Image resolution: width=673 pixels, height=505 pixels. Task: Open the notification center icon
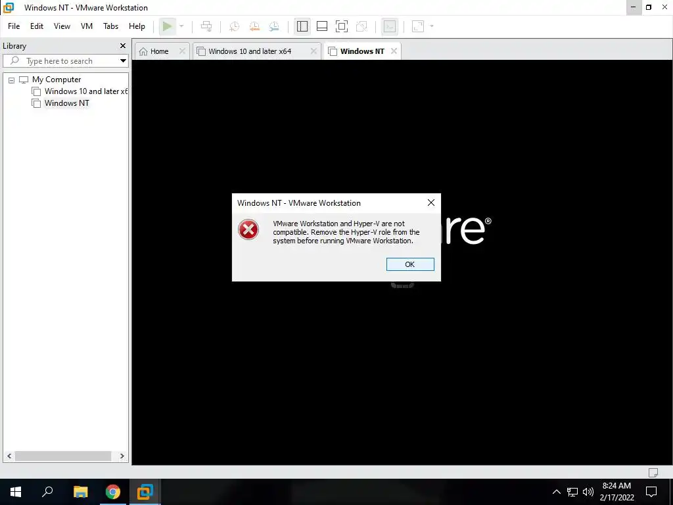click(x=651, y=492)
